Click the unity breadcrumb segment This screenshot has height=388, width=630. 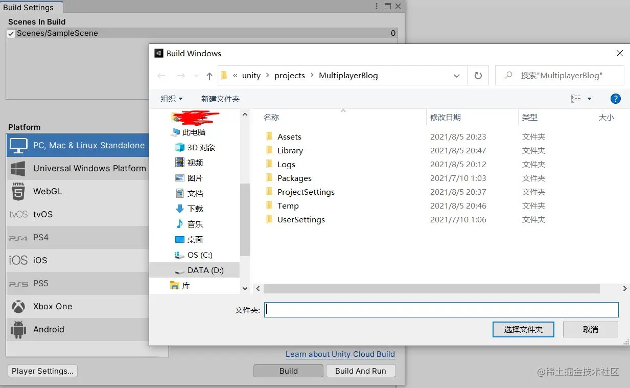(251, 76)
